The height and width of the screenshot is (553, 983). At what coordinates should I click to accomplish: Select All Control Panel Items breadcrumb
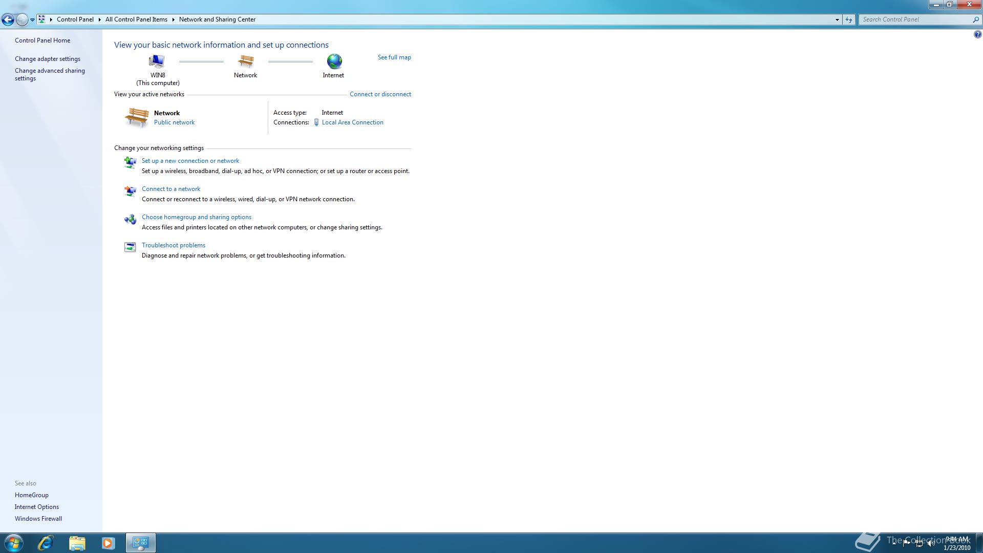pyautogui.click(x=136, y=19)
